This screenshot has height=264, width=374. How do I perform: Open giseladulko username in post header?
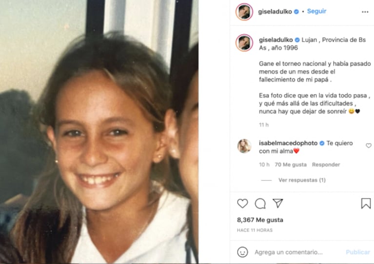tap(275, 11)
